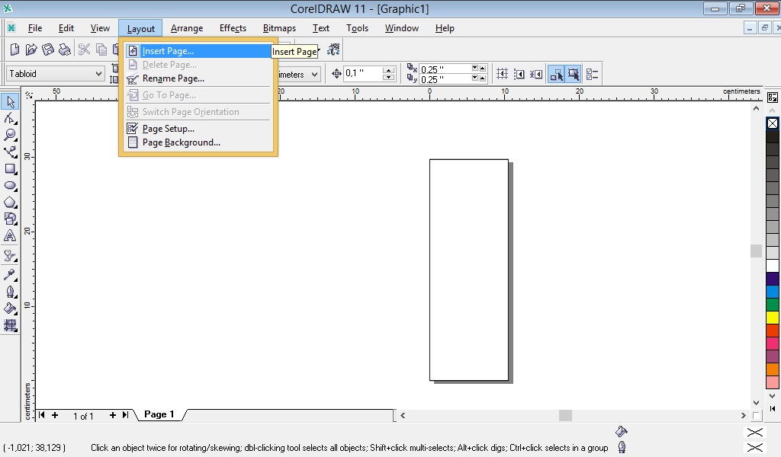781x457 pixels.
Task: Open duplicate distance x dropdown arrow
Action: 474,68
